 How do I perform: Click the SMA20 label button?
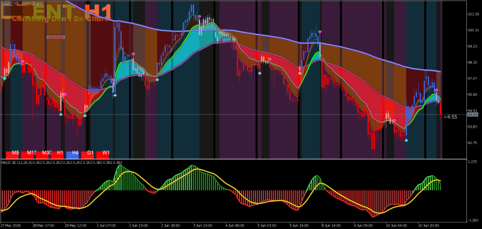coord(56,37)
